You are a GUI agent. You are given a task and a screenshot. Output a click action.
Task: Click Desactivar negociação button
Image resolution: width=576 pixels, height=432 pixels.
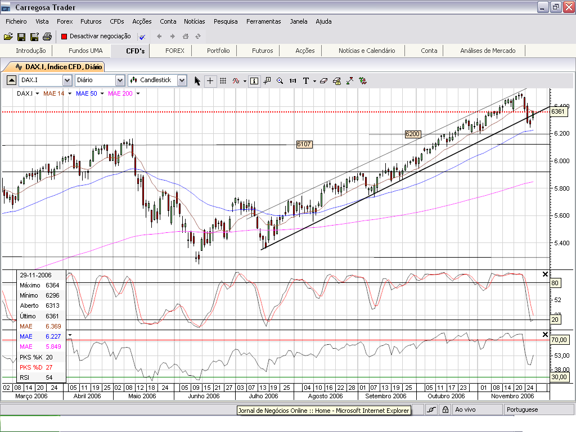pyautogui.click(x=96, y=36)
